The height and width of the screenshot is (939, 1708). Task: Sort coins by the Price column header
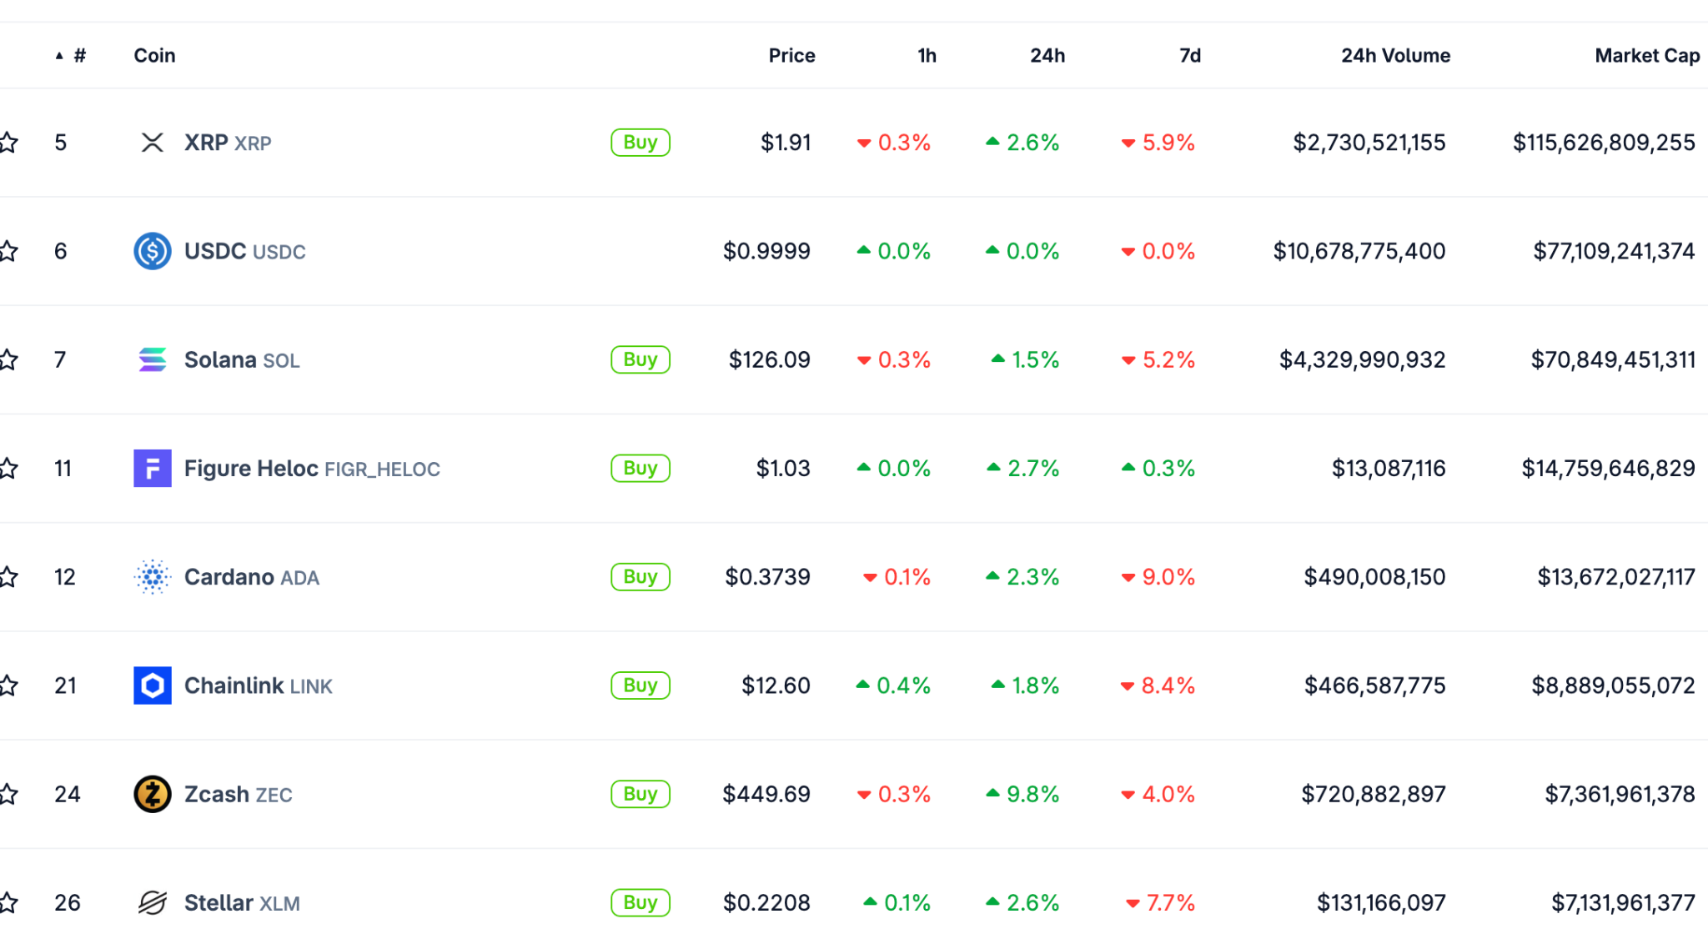tap(791, 56)
